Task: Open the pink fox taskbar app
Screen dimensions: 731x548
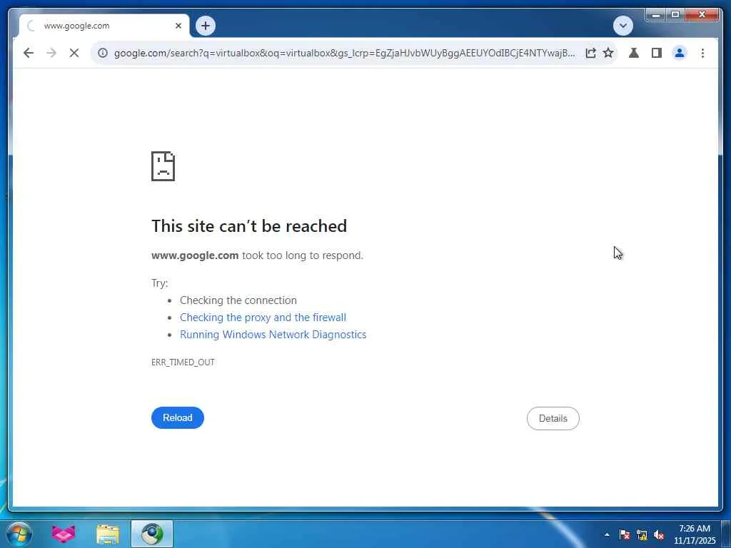Action: click(x=64, y=534)
